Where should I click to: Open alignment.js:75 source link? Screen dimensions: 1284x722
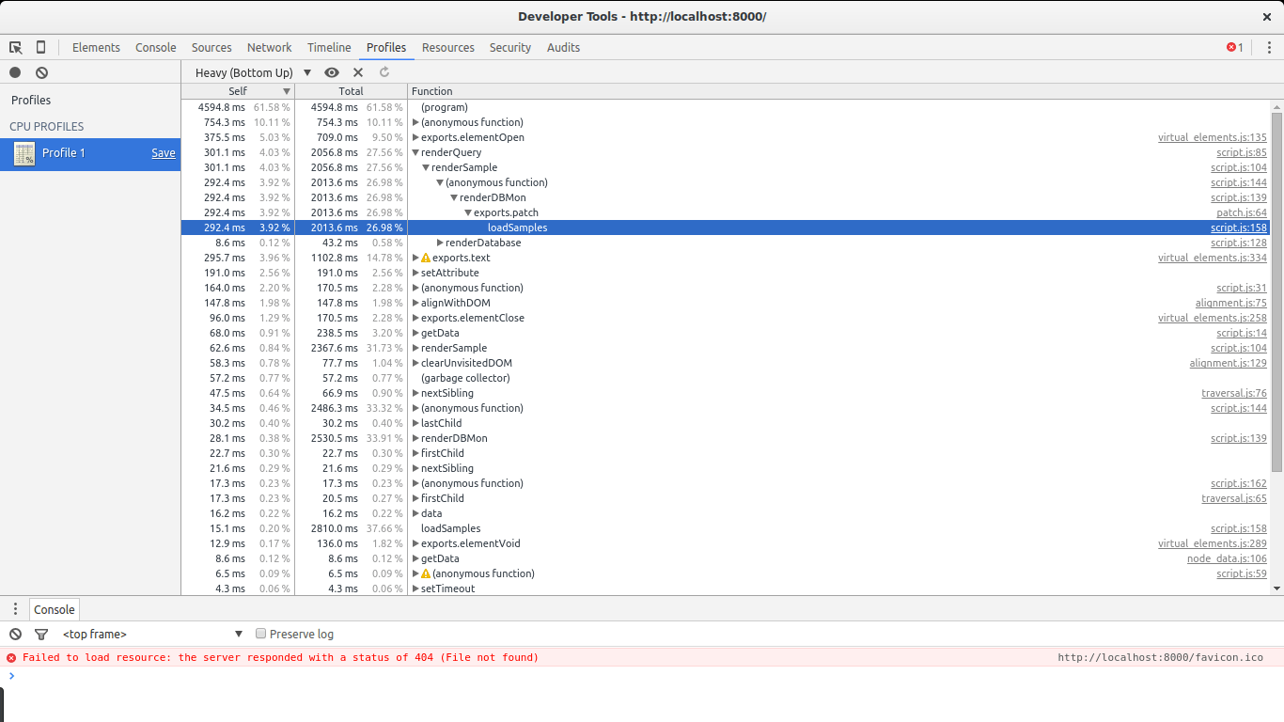click(x=1231, y=303)
